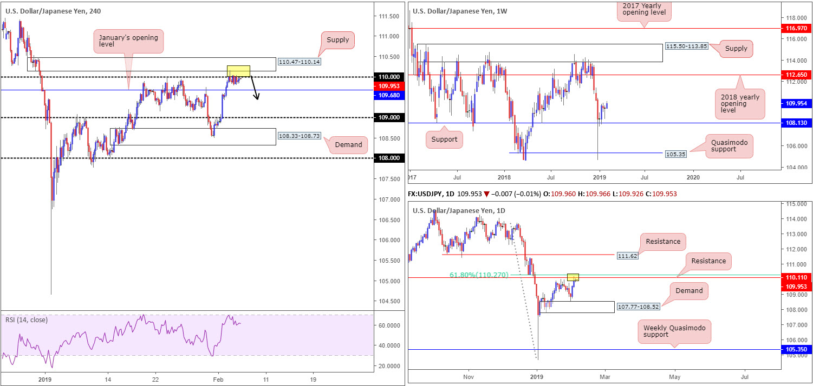Click the black '108.000' price label

[389, 158]
